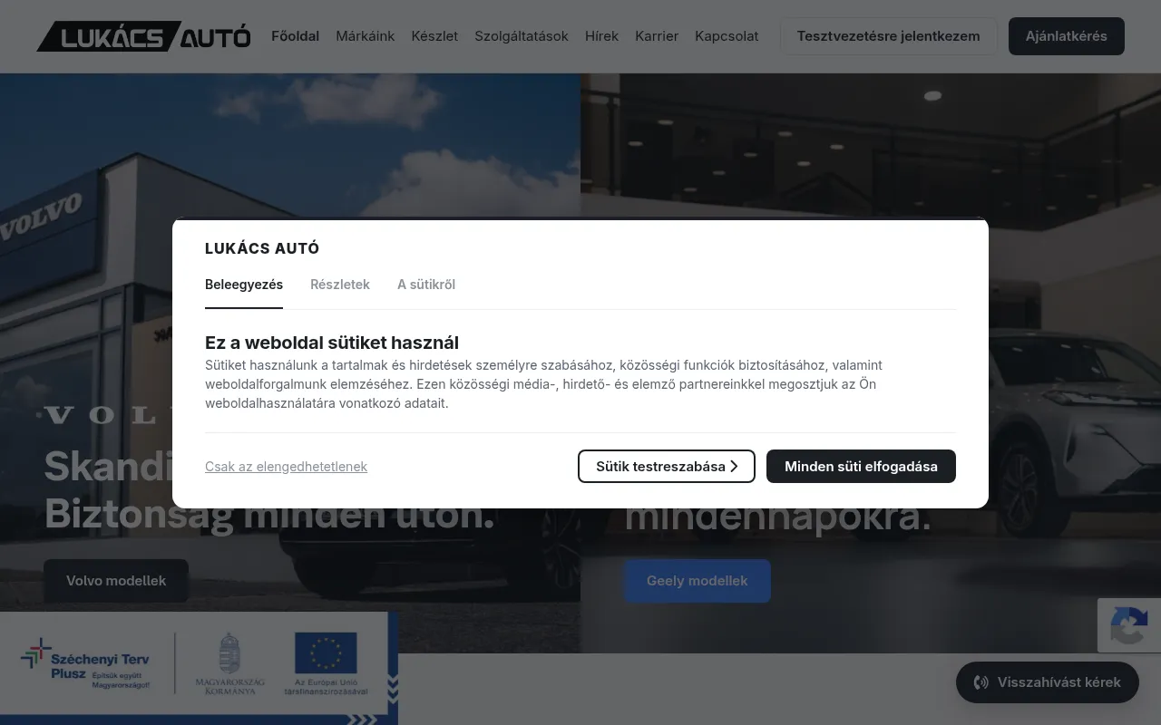
Task: Choose Csak az elengedhetetlenek link
Action: tap(286, 467)
